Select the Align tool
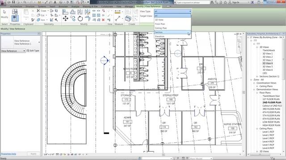Screen dimensions: 286x160 (65, 12)
